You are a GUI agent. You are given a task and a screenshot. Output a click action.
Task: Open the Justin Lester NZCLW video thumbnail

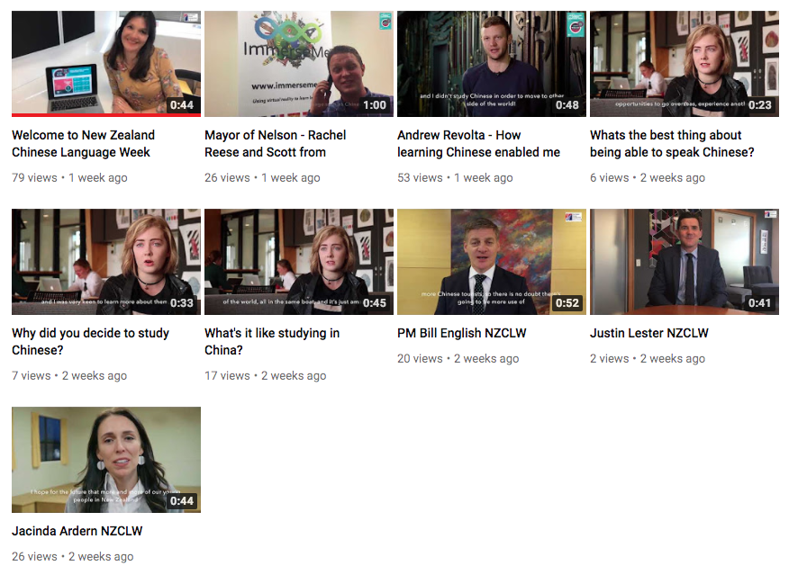tap(684, 262)
